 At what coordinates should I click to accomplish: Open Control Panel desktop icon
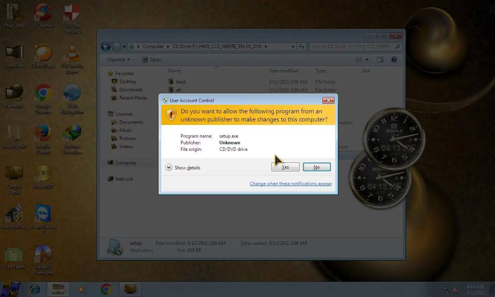(14, 180)
